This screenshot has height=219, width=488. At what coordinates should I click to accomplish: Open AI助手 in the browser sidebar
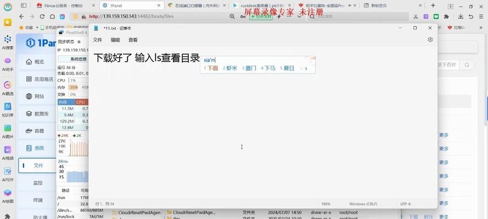[x=8, y=64]
